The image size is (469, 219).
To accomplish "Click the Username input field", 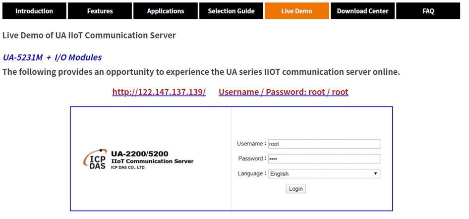I will point(324,144).
